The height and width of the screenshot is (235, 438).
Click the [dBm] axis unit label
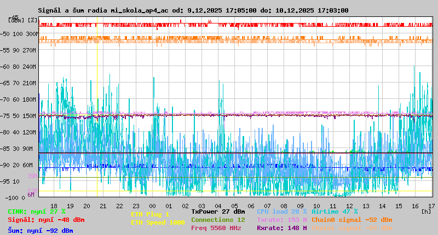click(16, 20)
